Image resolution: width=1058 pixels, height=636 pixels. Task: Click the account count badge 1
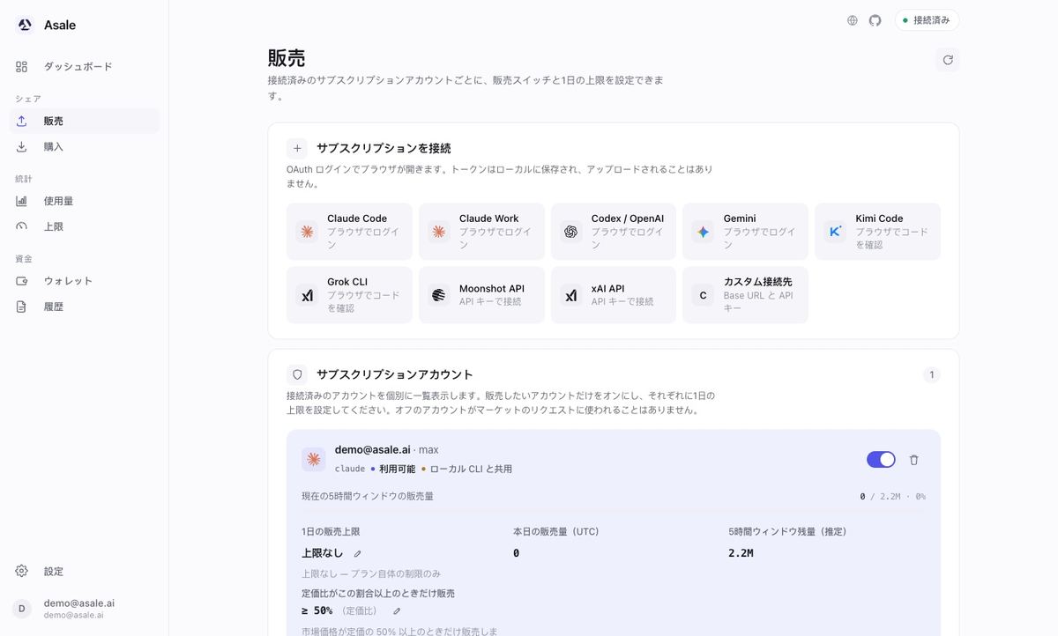tap(931, 375)
